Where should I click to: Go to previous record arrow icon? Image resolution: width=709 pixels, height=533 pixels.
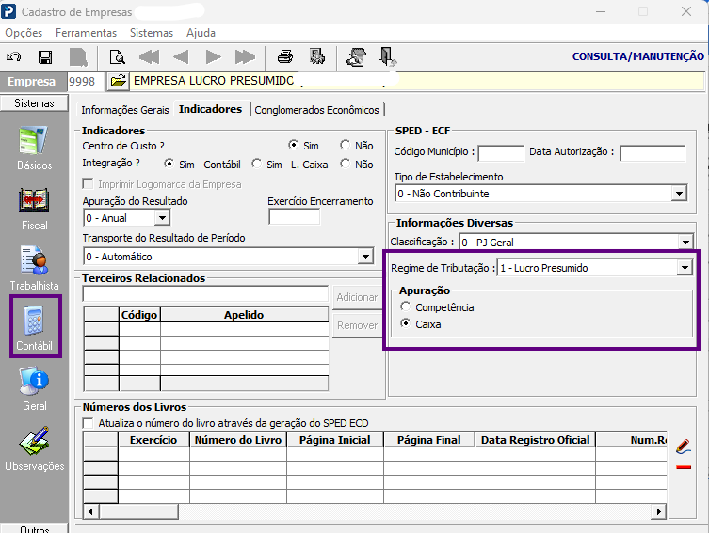(x=181, y=57)
